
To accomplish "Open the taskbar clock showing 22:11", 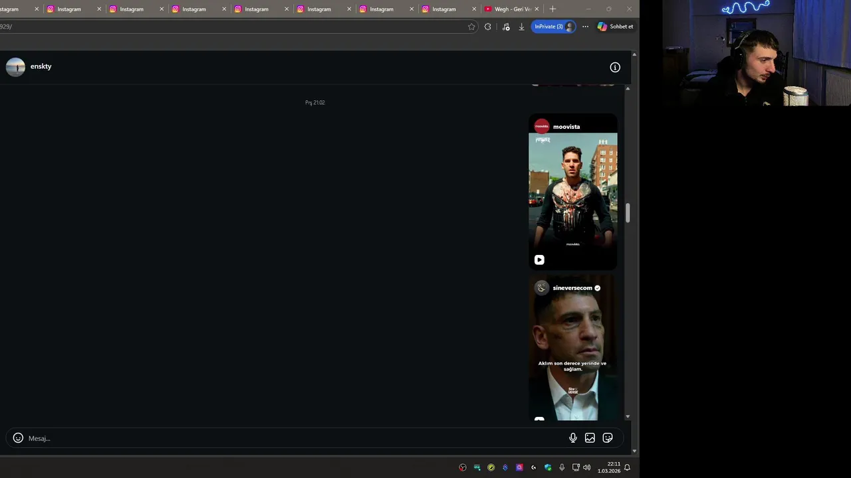I will 609,467.
